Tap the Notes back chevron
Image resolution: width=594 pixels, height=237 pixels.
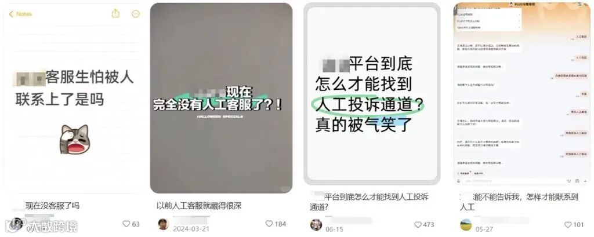coord(11,14)
